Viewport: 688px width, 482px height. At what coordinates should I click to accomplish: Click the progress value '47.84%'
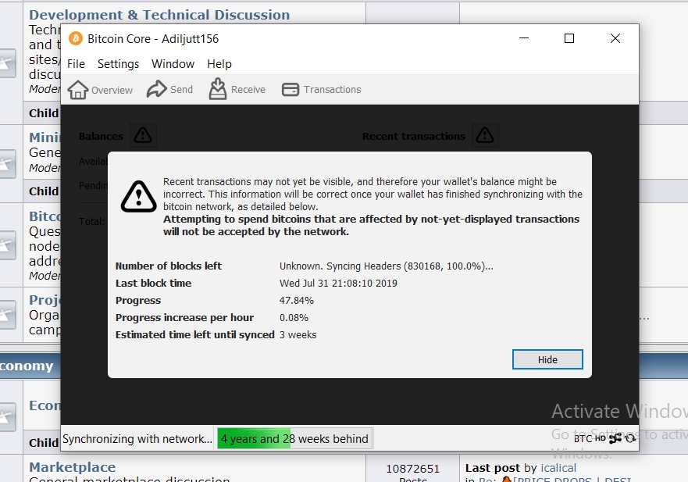click(x=297, y=300)
